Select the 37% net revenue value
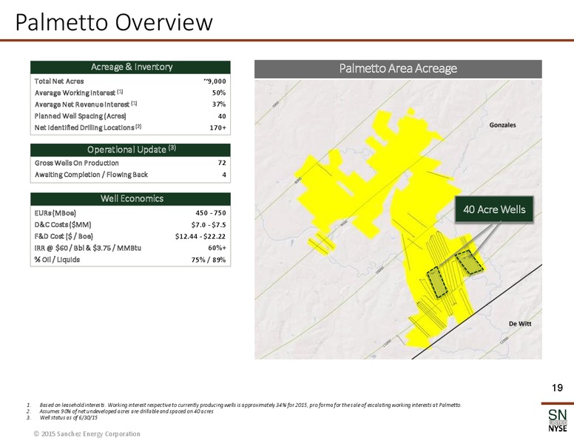574x444 pixels. pos(219,104)
